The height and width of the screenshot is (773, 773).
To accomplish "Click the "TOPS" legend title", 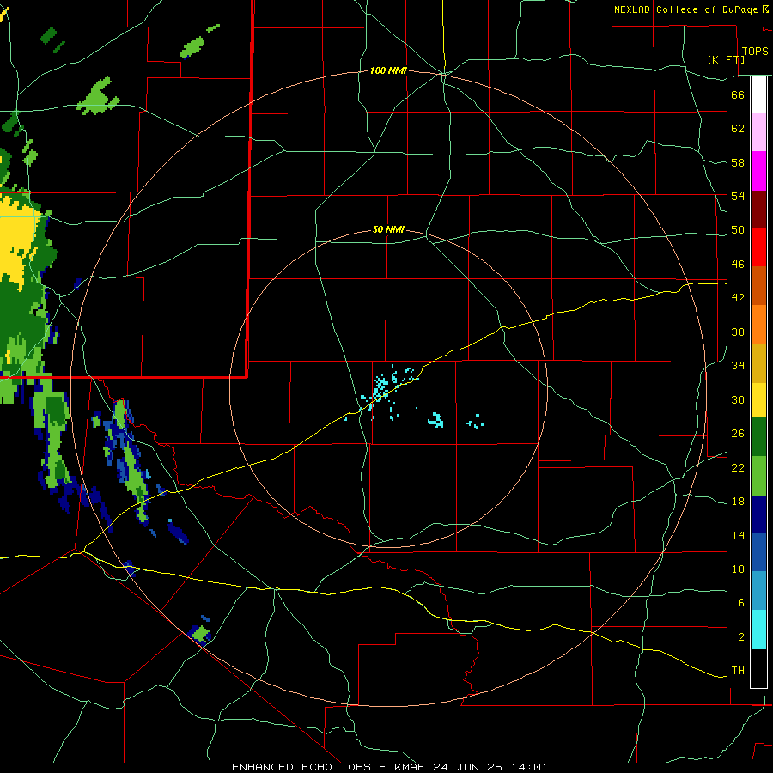I will [x=755, y=52].
